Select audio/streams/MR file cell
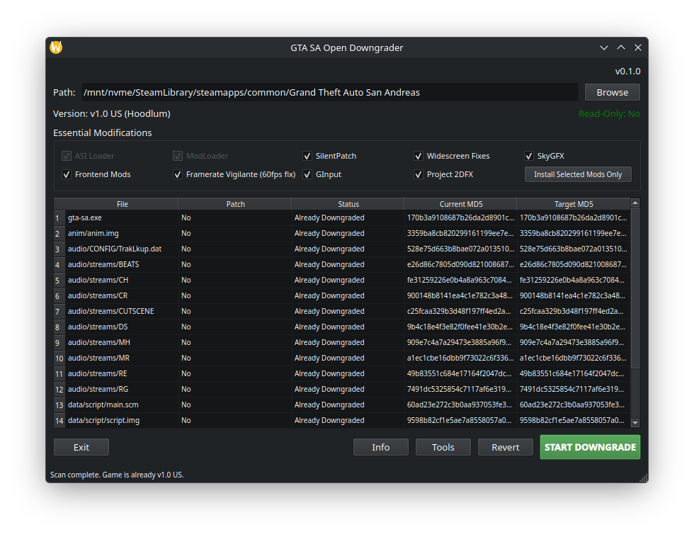The height and width of the screenshot is (537, 694). click(122, 358)
